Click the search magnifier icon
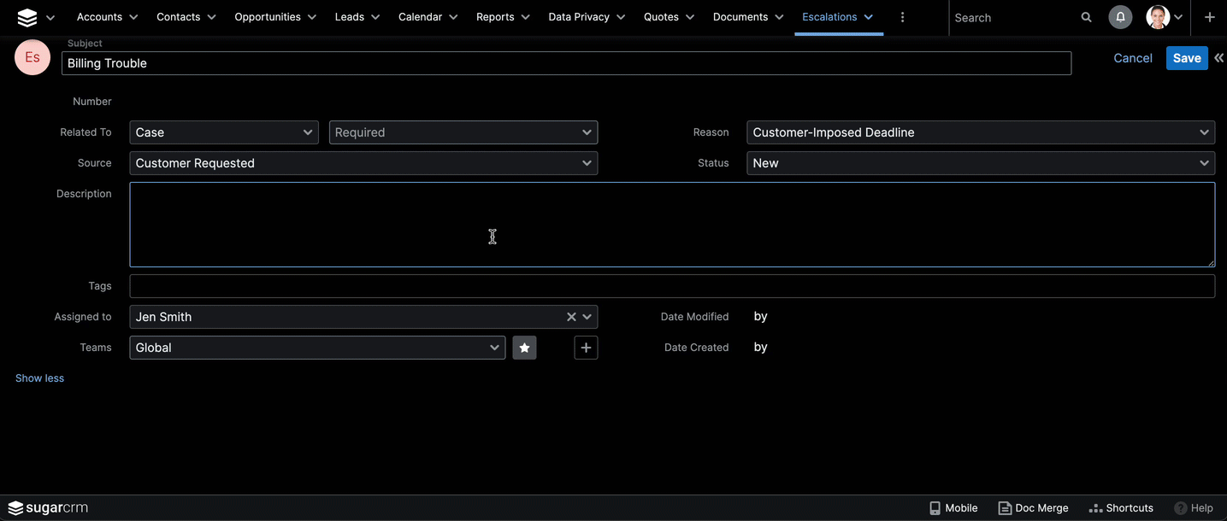Screen dimensions: 1227x521 pos(1086,17)
